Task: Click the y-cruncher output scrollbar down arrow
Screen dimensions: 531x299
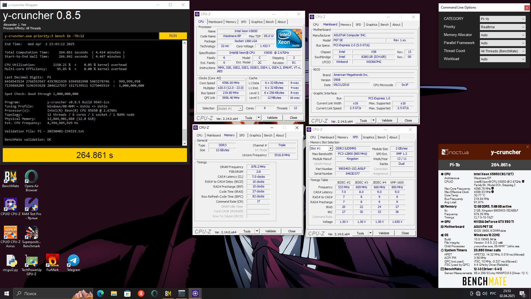Action: tap(184, 143)
